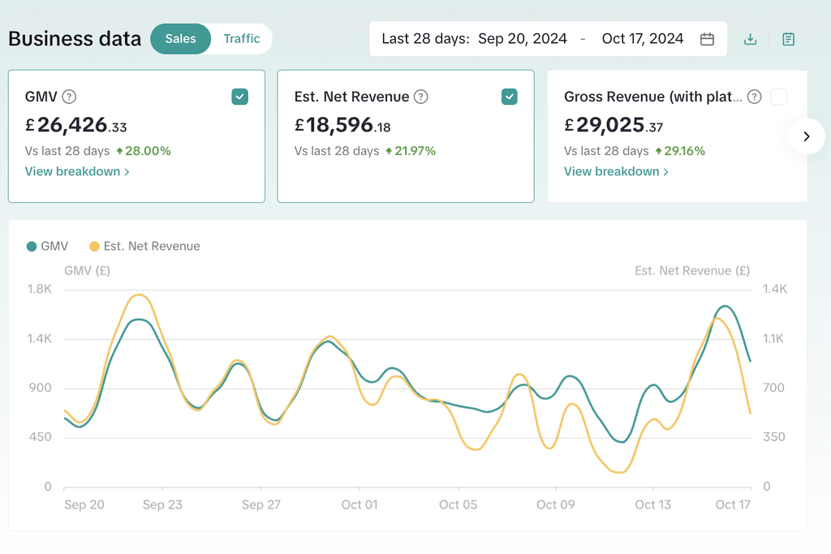
Task: Uncheck the GMV metric checkbox
Action: (x=239, y=97)
